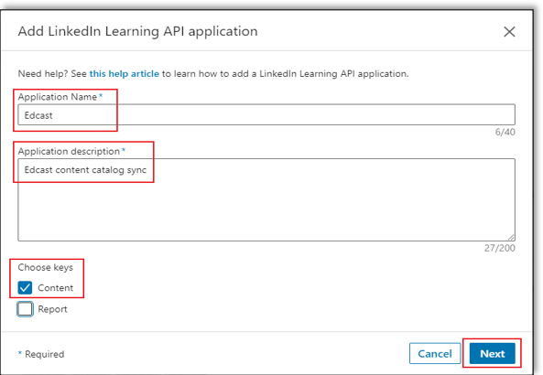Click the Application description text area
The height and width of the screenshot is (375, 543).
[x=266, y=199]
